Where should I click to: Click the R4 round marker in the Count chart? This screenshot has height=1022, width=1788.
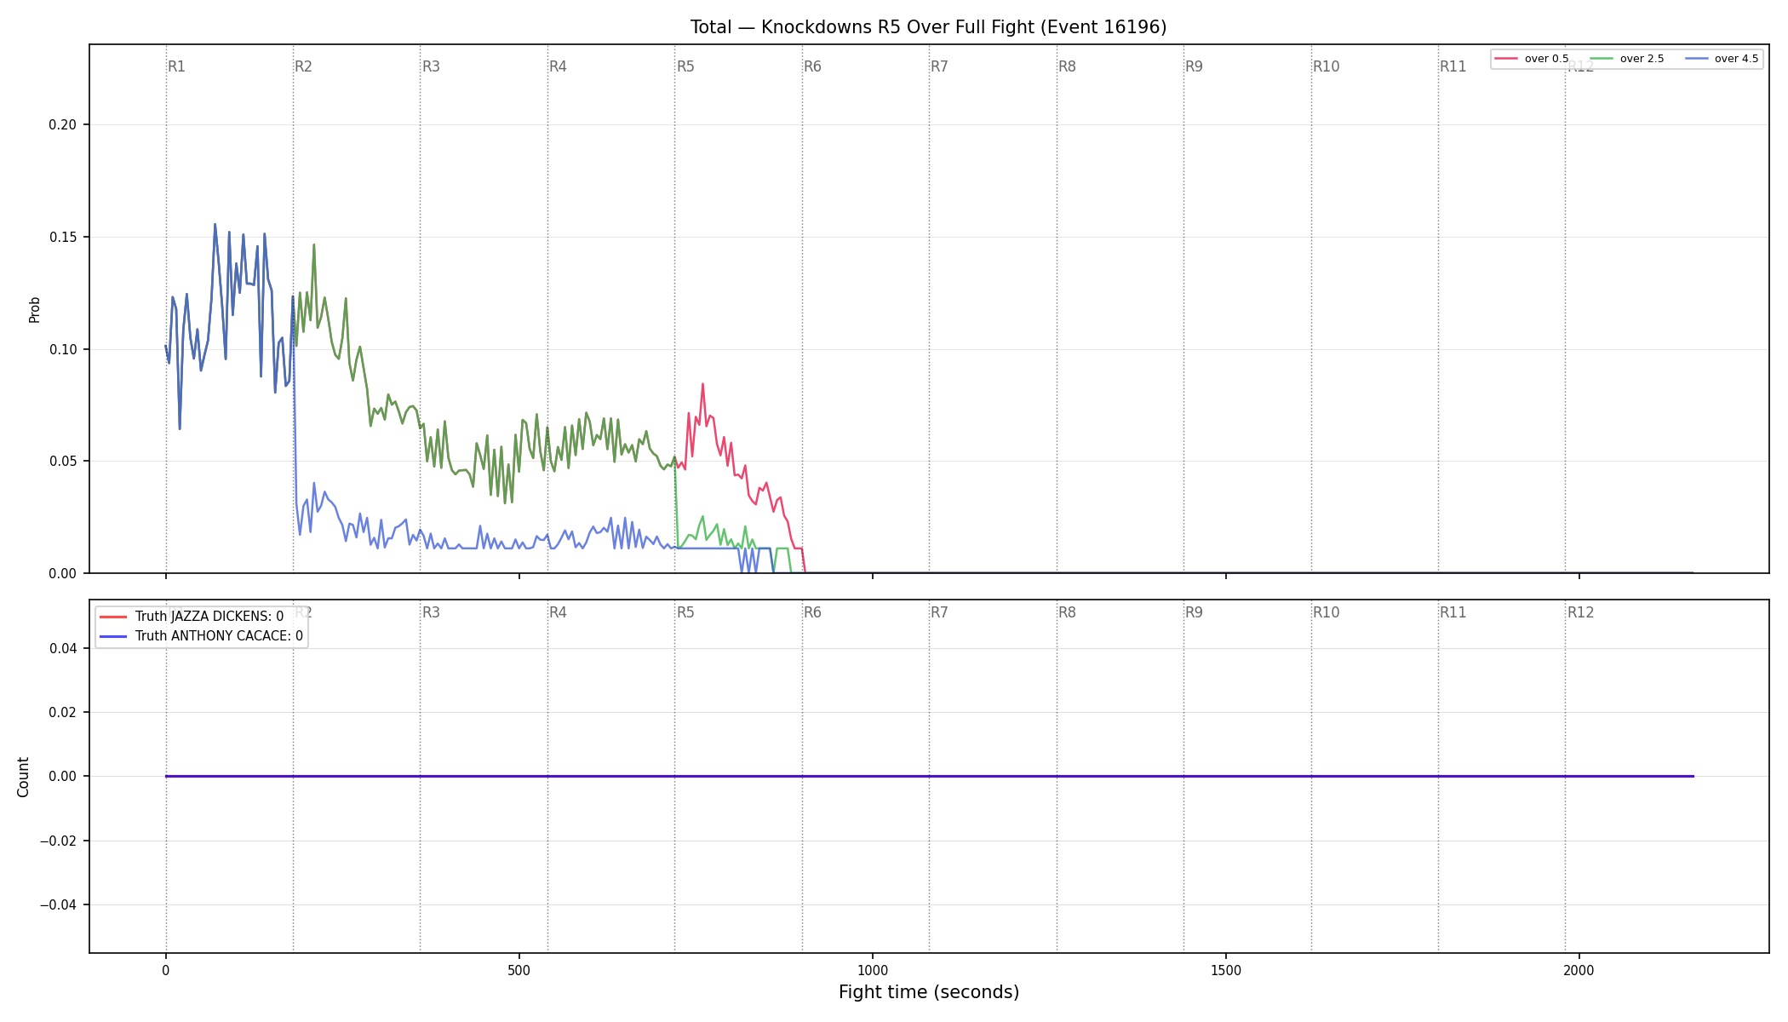click(558, 612)
